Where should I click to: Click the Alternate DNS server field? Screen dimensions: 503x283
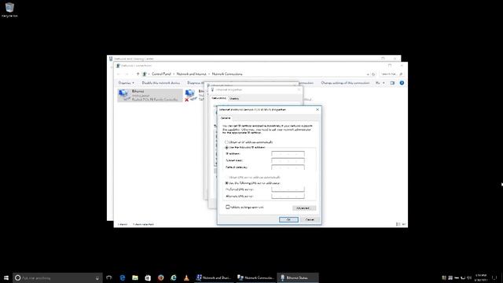[x=288, y=196]
